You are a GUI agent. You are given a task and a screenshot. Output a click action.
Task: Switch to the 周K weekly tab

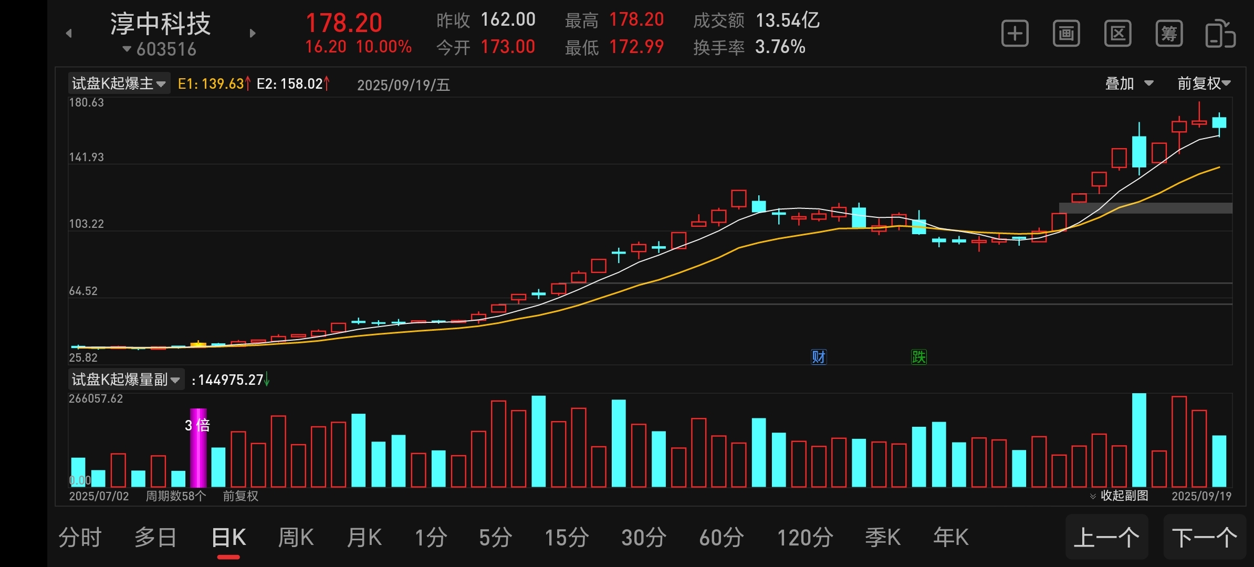coord(296,538)
